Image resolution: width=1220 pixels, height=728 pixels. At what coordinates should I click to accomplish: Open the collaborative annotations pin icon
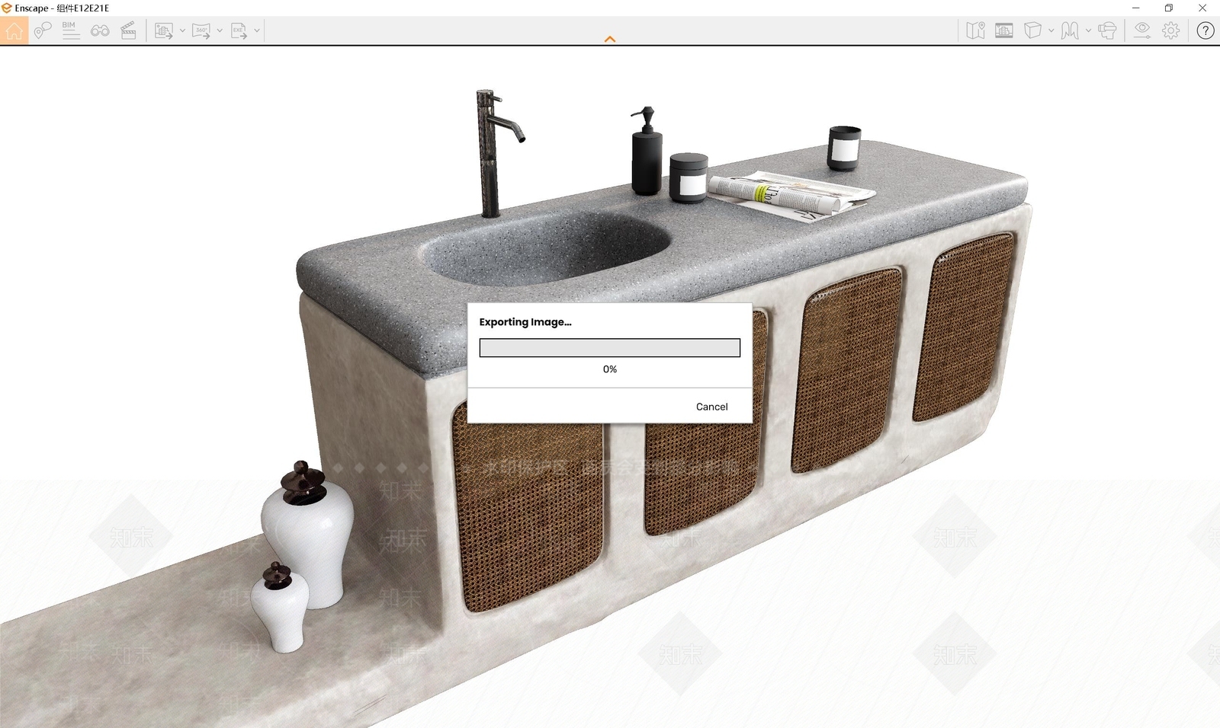[43, 30]
